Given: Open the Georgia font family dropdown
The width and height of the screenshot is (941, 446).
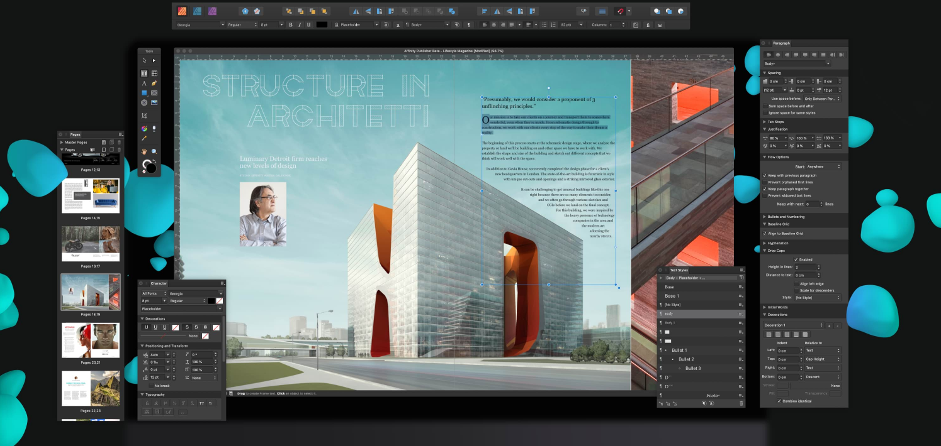Looking at the screenshot, I should click(x=200, y=24).
